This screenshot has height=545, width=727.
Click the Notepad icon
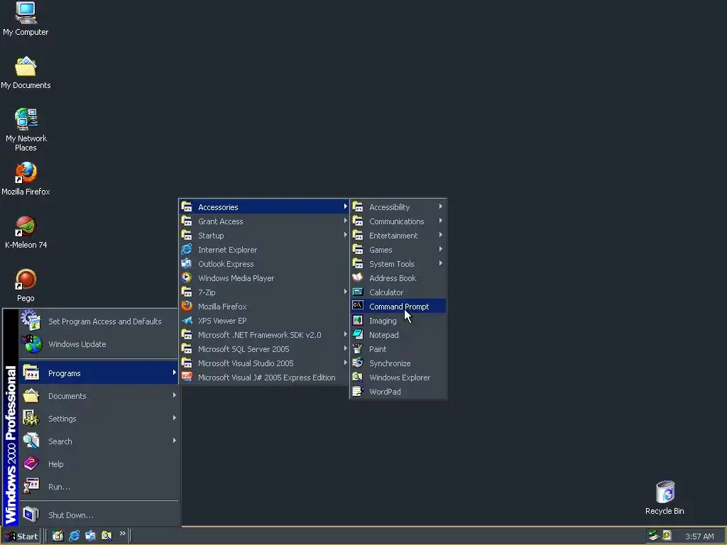pos(358,335)
